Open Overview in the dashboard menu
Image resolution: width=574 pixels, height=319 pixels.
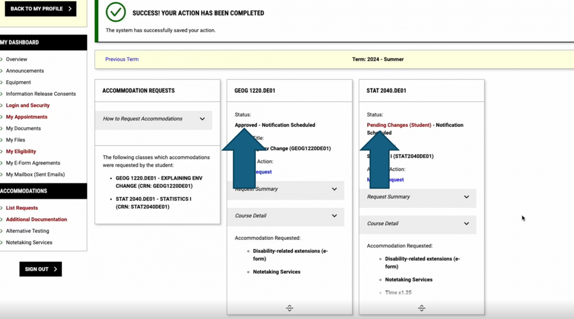click(x=16, y=59)
